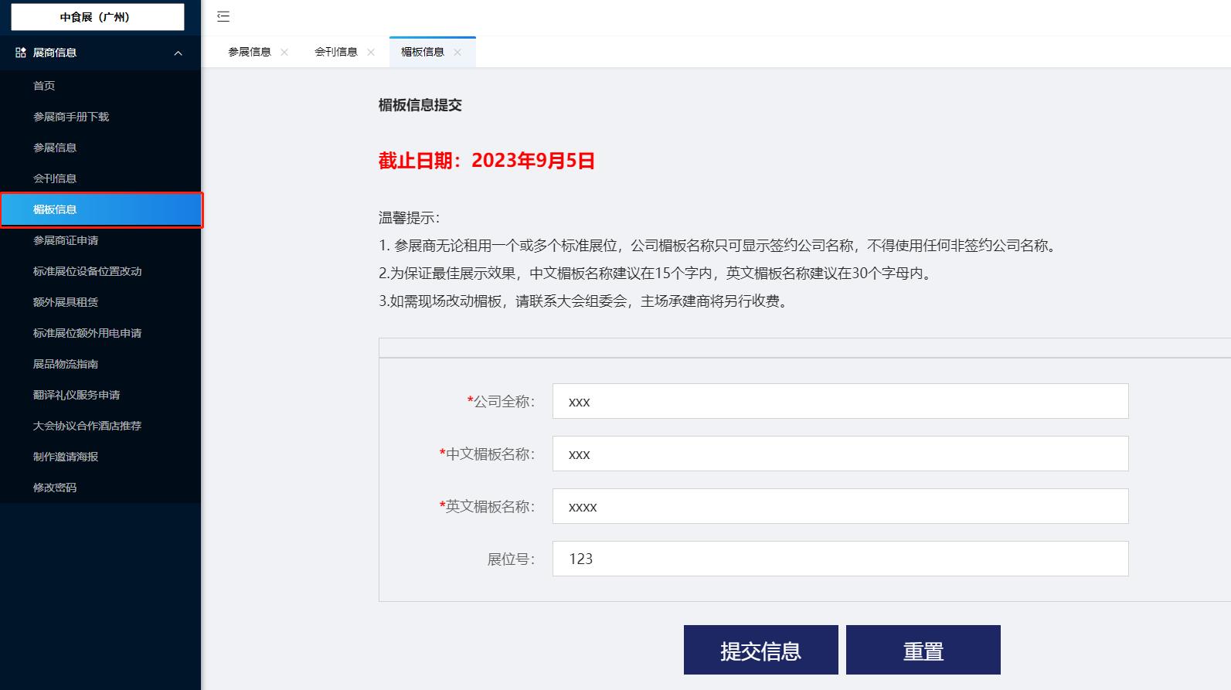Image resolution: width=1231 pixels, height=690 pixels.
Task: Click the 中食展（广州） header box
Action: (x=97, y=17)
